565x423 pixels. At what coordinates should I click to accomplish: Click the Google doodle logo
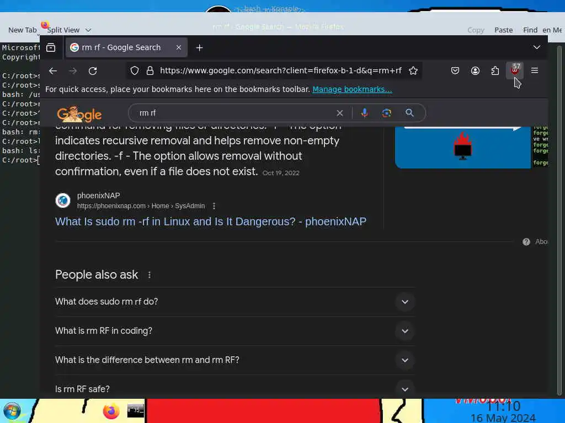click(x=79, y=114)
